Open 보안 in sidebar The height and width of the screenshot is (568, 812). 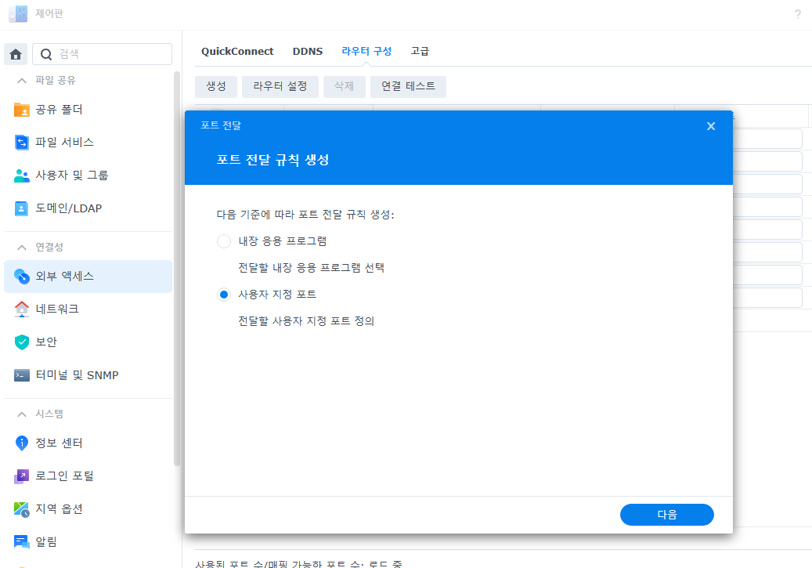coord(88,342)
